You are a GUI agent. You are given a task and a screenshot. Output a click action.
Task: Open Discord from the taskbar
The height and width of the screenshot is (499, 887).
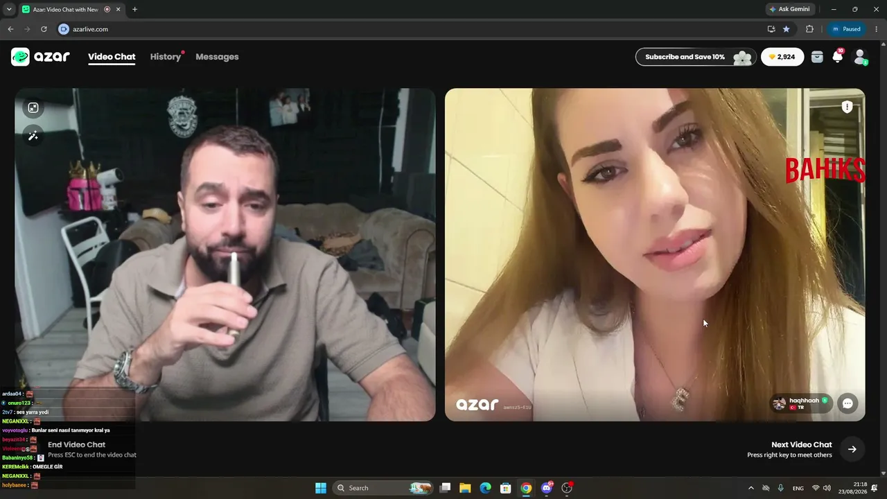pyautogui.click(x=547, y=488)
